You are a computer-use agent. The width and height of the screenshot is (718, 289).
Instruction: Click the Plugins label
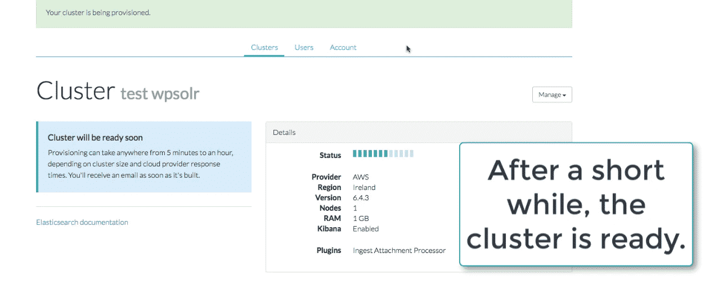click(x=329, y=250)
